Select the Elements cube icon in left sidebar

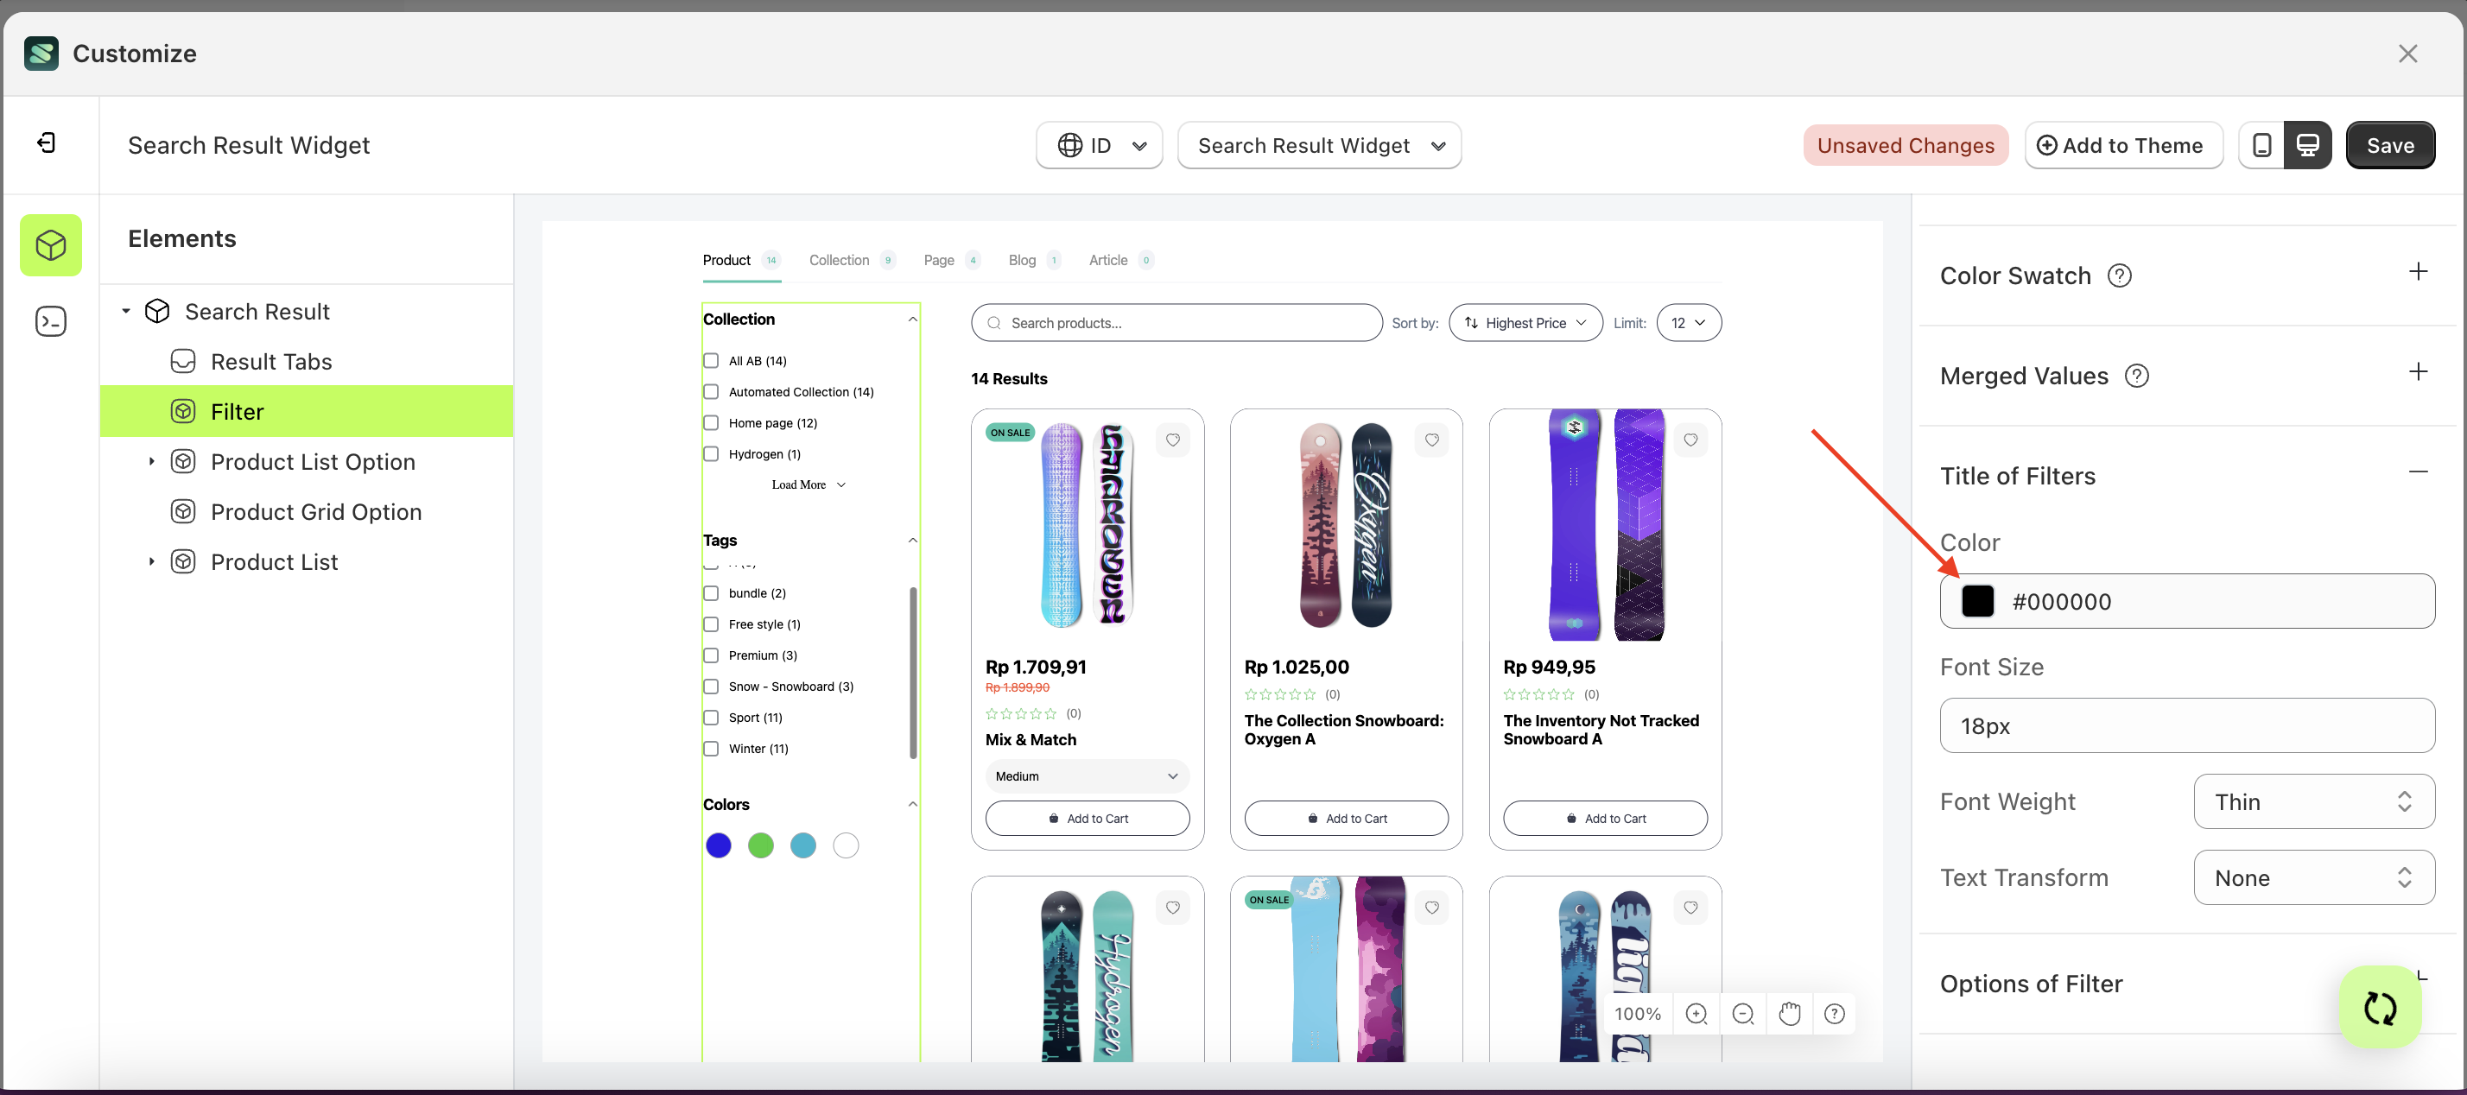[x=51, y=245]
